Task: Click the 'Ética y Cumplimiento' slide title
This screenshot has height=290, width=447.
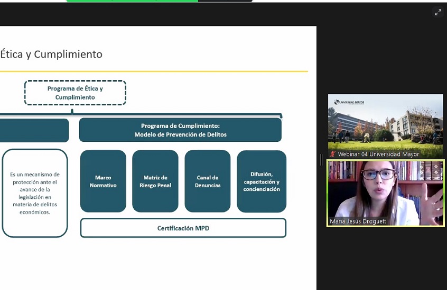Action: coord(51,54)
